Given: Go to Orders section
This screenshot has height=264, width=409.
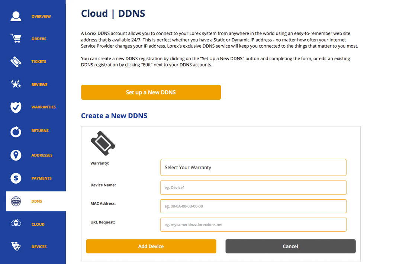Looking at the screenshot, I should (39, 39).
